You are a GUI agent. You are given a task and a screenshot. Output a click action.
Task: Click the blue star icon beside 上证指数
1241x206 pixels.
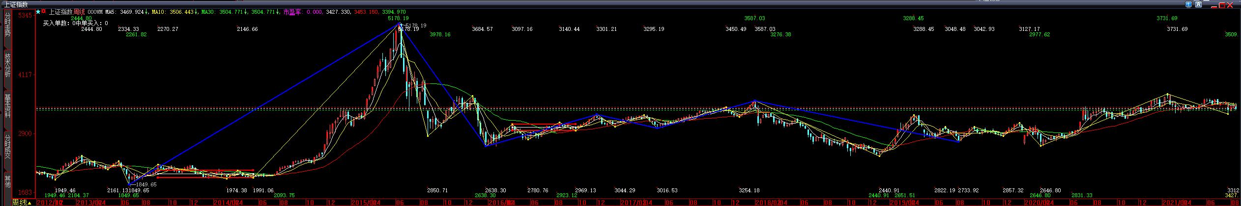(x=38, y=11)
